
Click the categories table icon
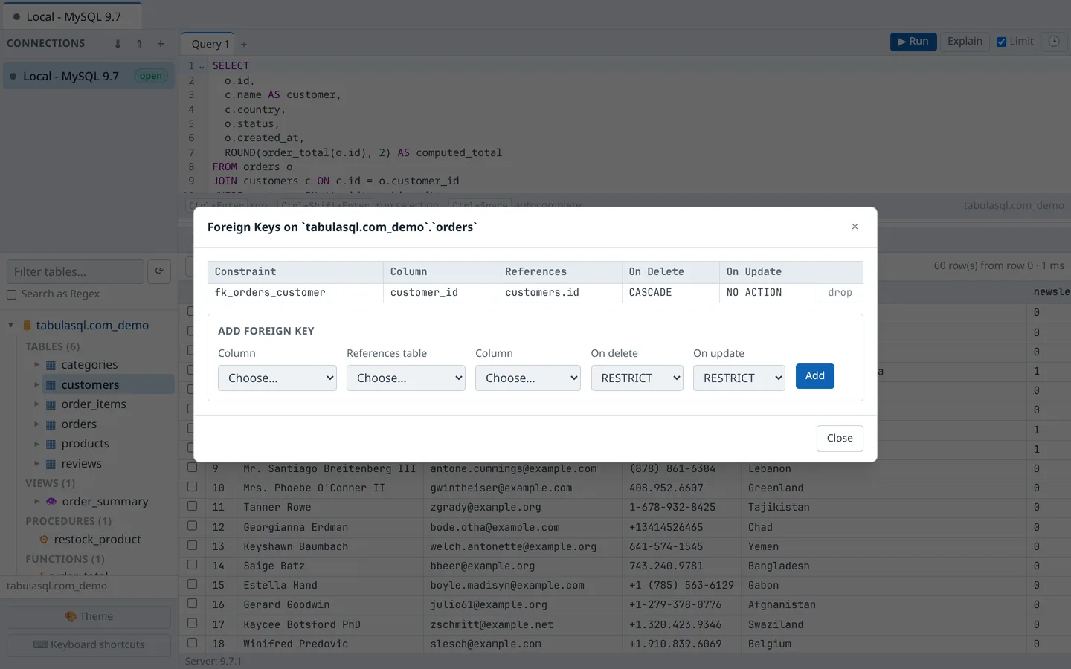click(x=51, y=365)
